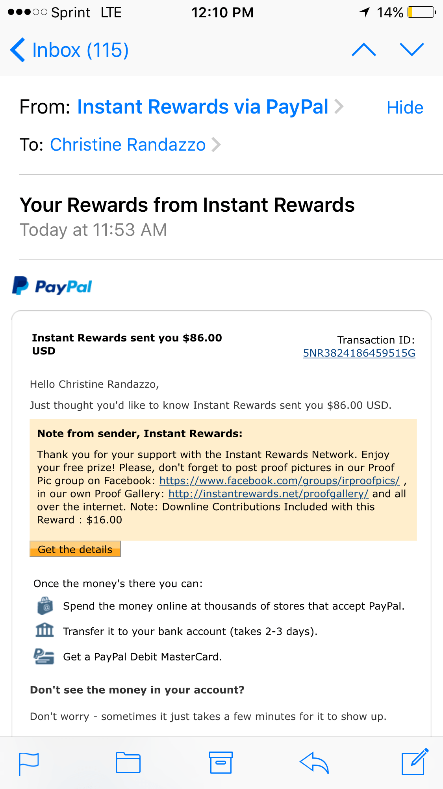Screen dimensions: 443x789
Task: Tap the bank building transfer icon
Action: (x=44, y=630)
